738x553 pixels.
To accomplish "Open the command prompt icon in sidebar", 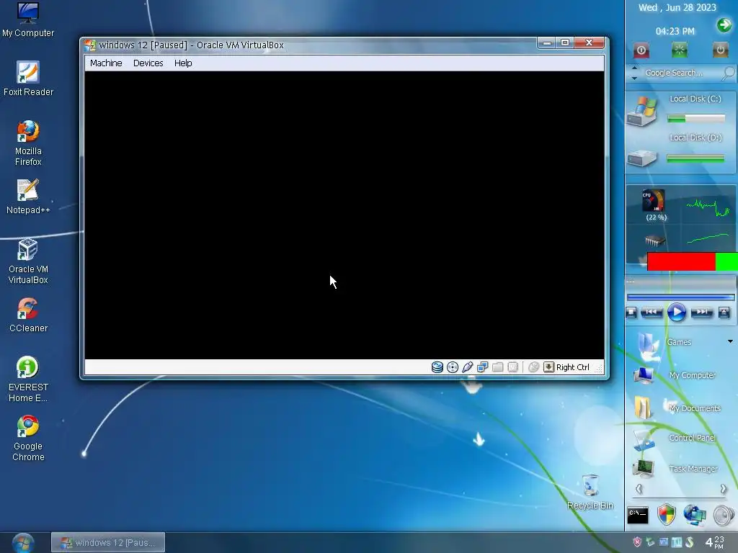I will point(638,516).
